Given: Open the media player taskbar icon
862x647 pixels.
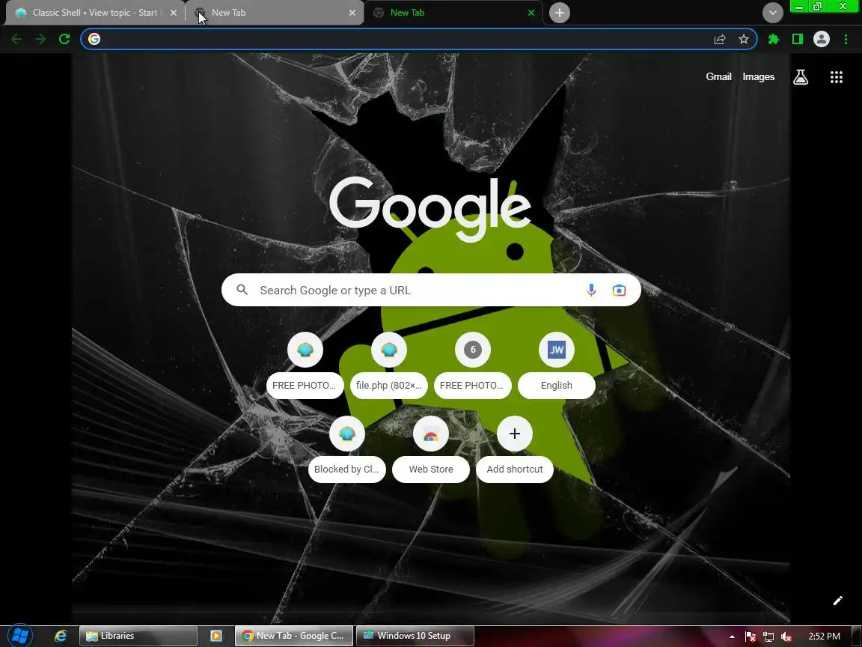Looking at the screenshot, I should [x=216, y=636].
